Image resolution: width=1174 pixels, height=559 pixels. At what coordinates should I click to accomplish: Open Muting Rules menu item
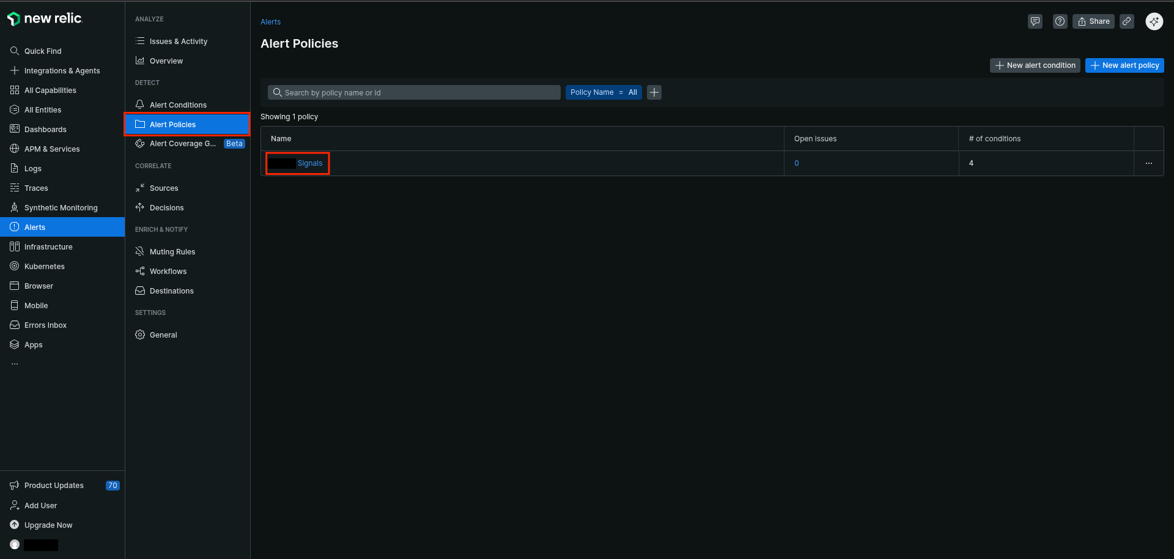click(x=172, y=252)
